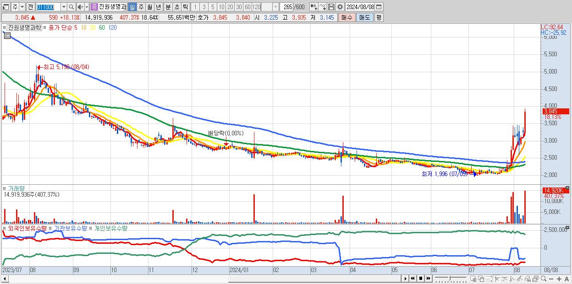Choose the 10 interval button
The width and height of the screenshot is (572, 284).
[221, 7]
